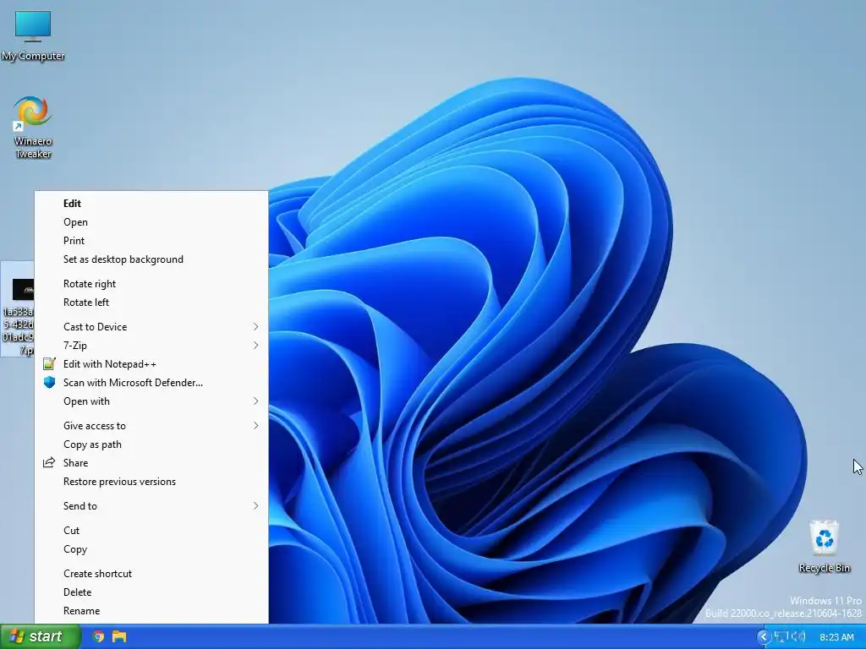This screenshot has width=866, height=649.
Task: Open File Explorer folder icon on taskbar
Action: tap(119, 636)
